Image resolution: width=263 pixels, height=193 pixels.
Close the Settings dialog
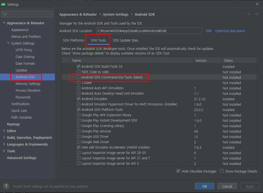[x=257, y=4]
